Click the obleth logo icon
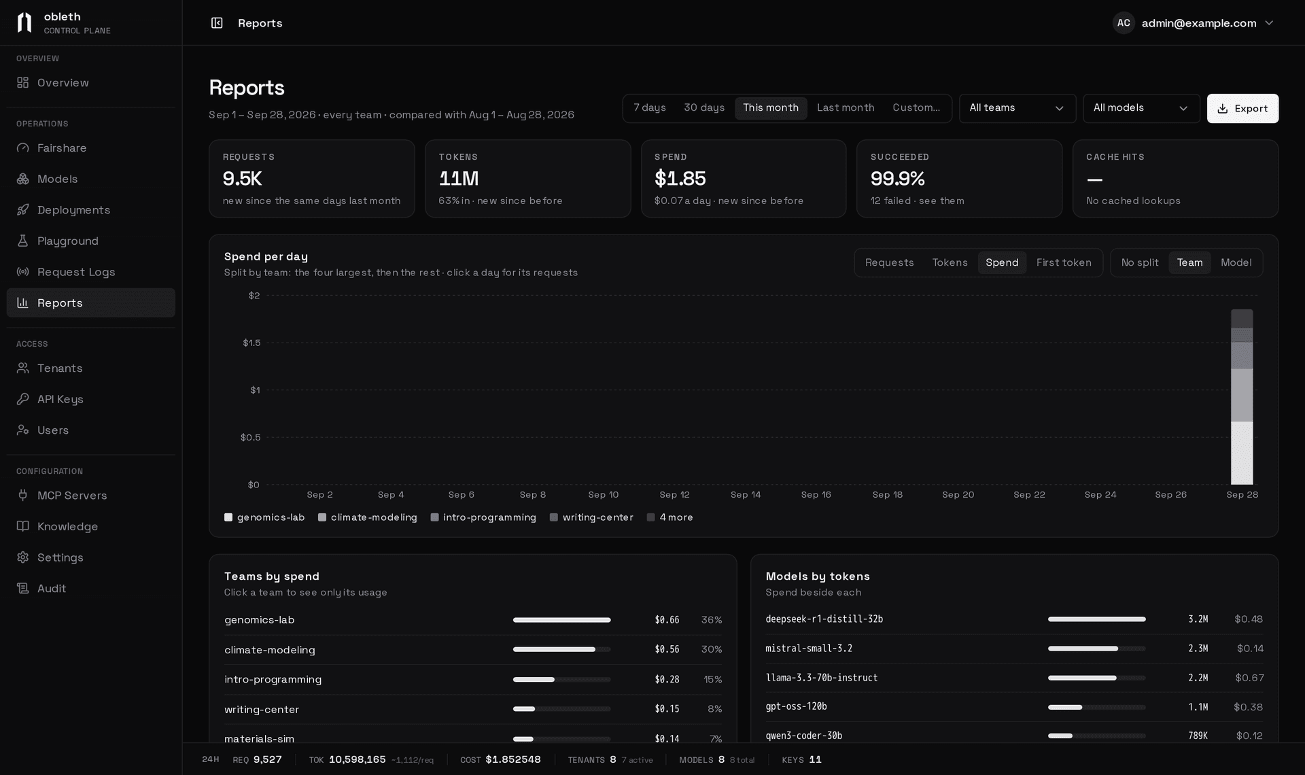Screen dimensions: 1305x775 24,22
